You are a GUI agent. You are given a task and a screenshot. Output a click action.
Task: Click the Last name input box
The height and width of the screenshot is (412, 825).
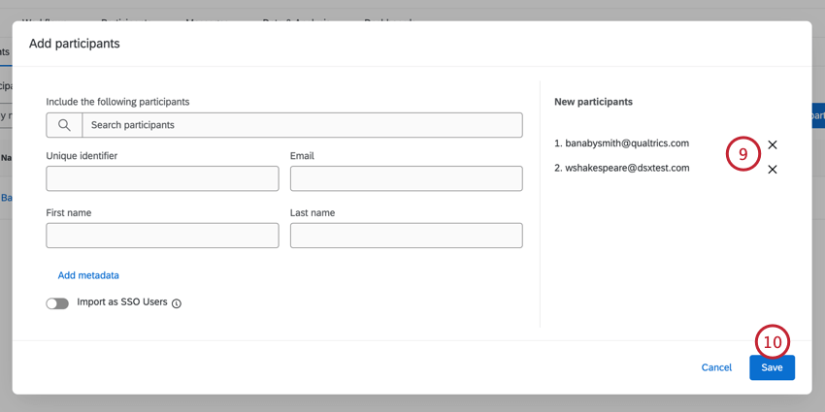tap(406, 236)
